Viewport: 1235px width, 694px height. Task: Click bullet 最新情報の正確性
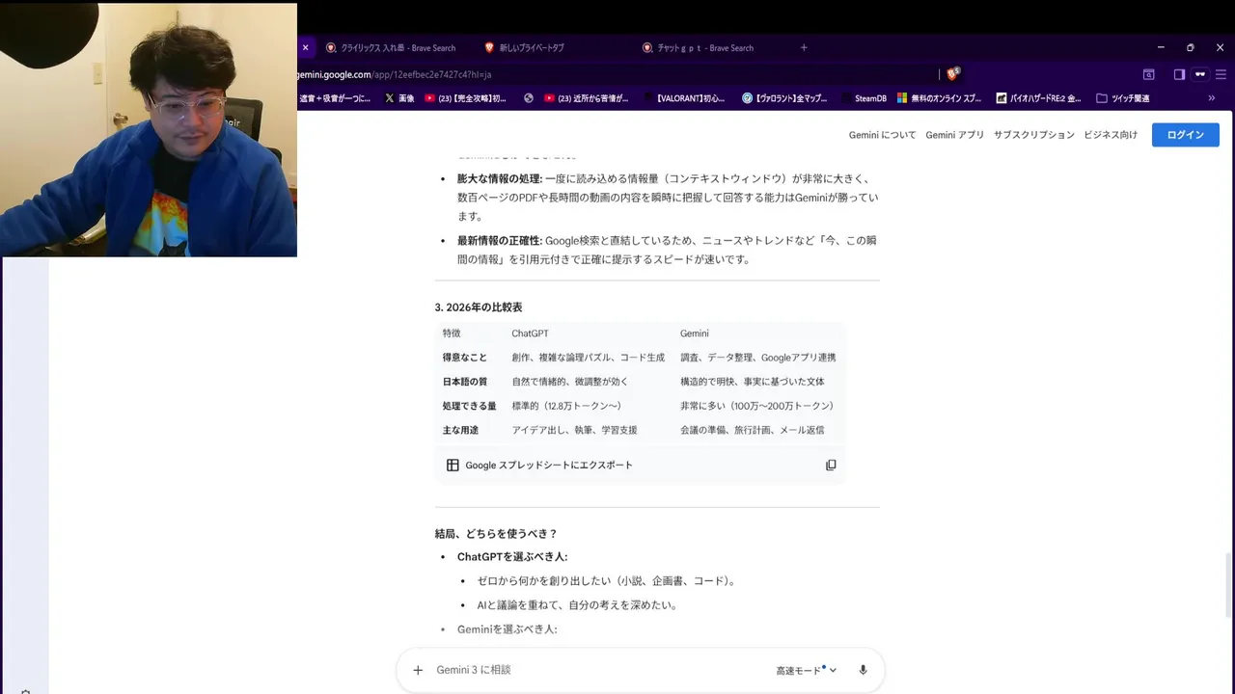500,241
